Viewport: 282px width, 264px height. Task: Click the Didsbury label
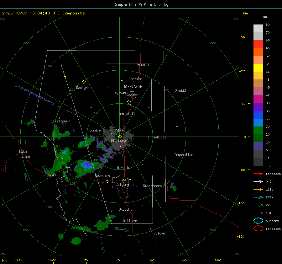118,141
